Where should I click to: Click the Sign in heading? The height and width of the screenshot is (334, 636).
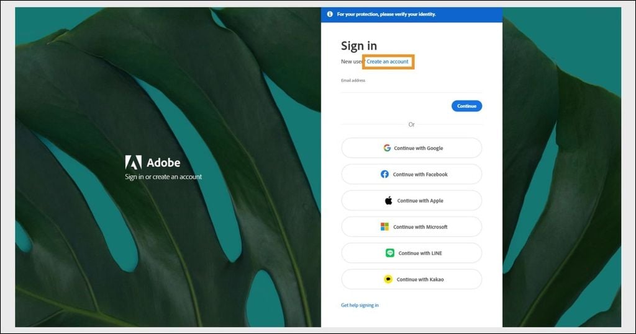coord(359,46)
